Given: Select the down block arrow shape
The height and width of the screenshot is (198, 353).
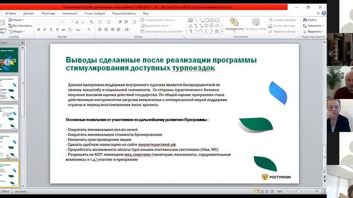Looking at the screenshot, I should (212, 26).
